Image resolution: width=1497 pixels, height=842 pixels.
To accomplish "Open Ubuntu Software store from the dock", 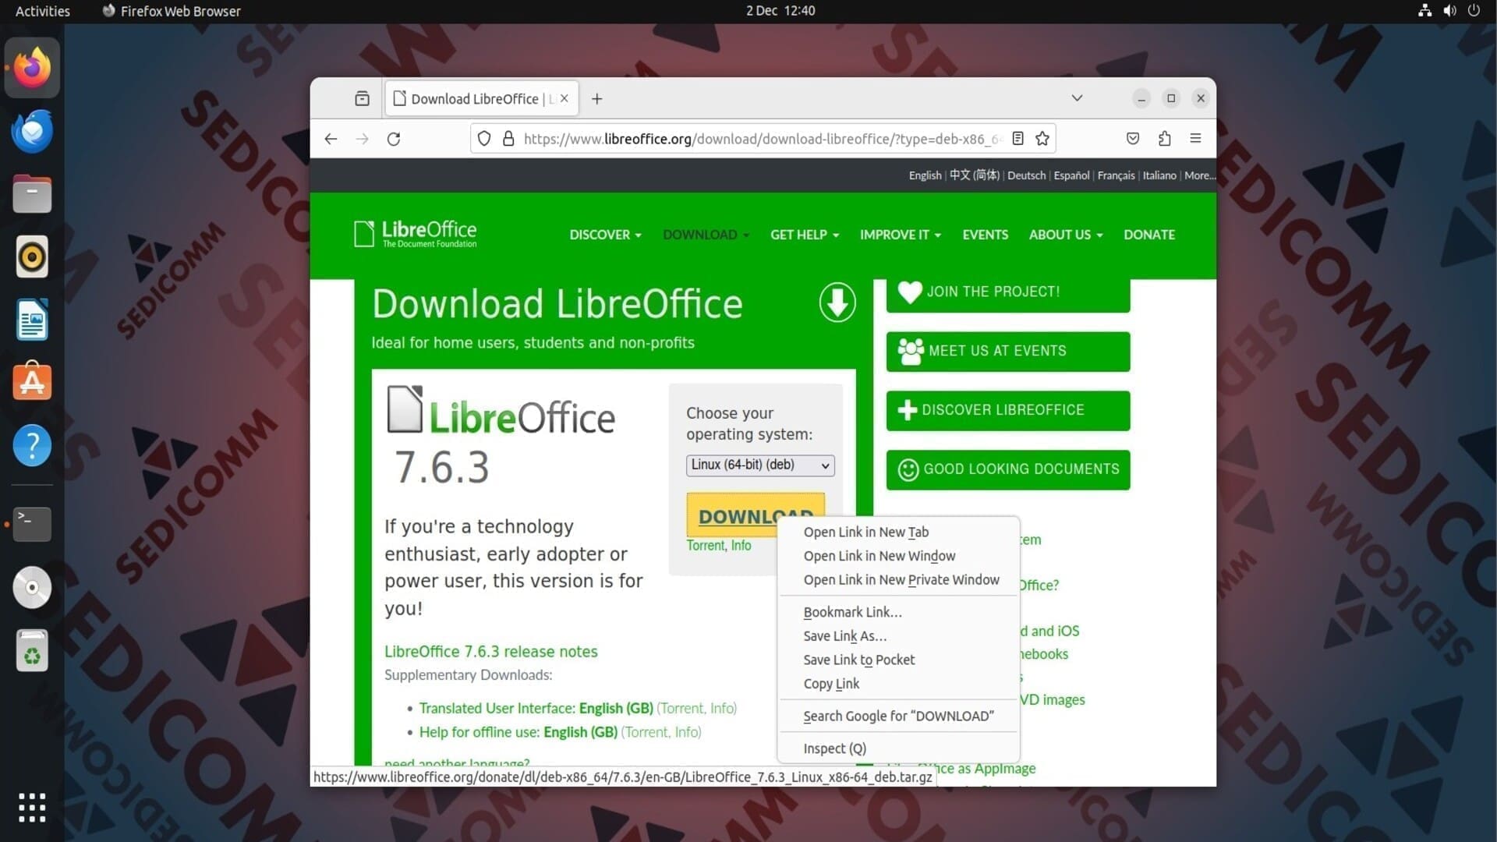I will [x=32, y=382].
